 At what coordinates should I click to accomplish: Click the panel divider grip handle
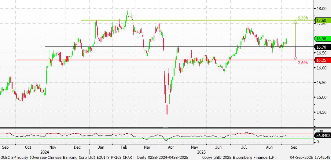(166, 128)
